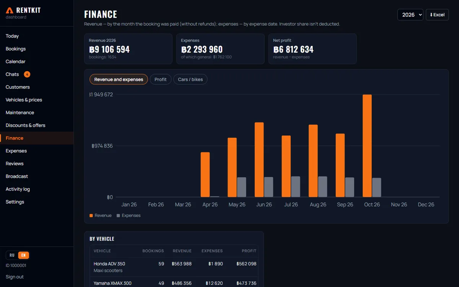Click the Profit column header
The height and width of the screenshot is (287, 459).
point(249,251)
